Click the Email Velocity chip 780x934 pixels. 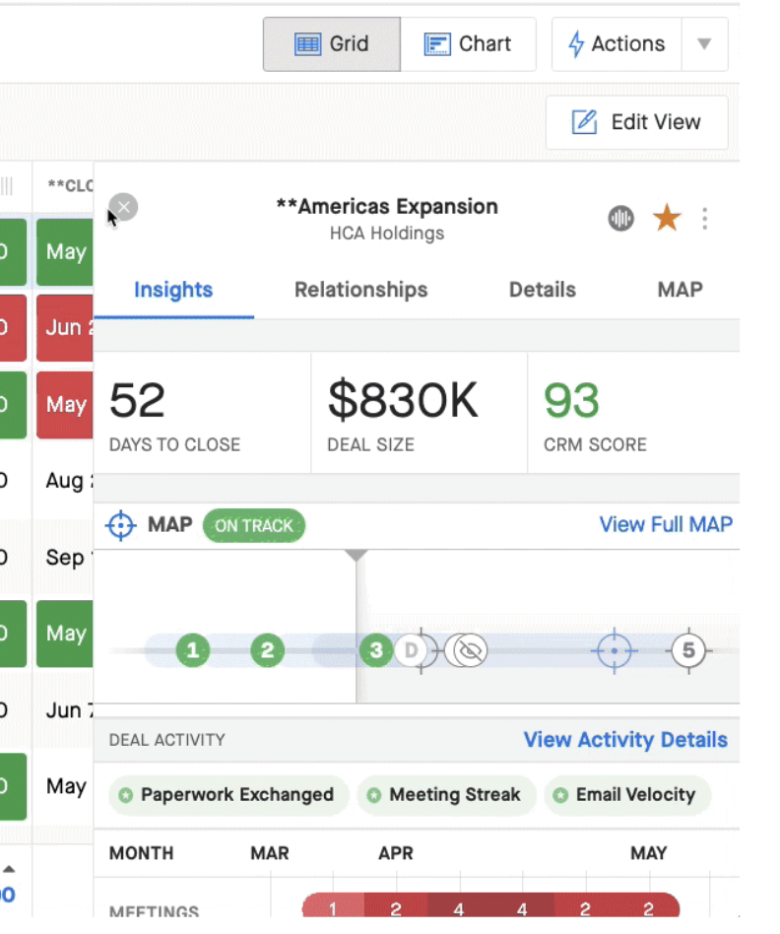pos(627,795)
